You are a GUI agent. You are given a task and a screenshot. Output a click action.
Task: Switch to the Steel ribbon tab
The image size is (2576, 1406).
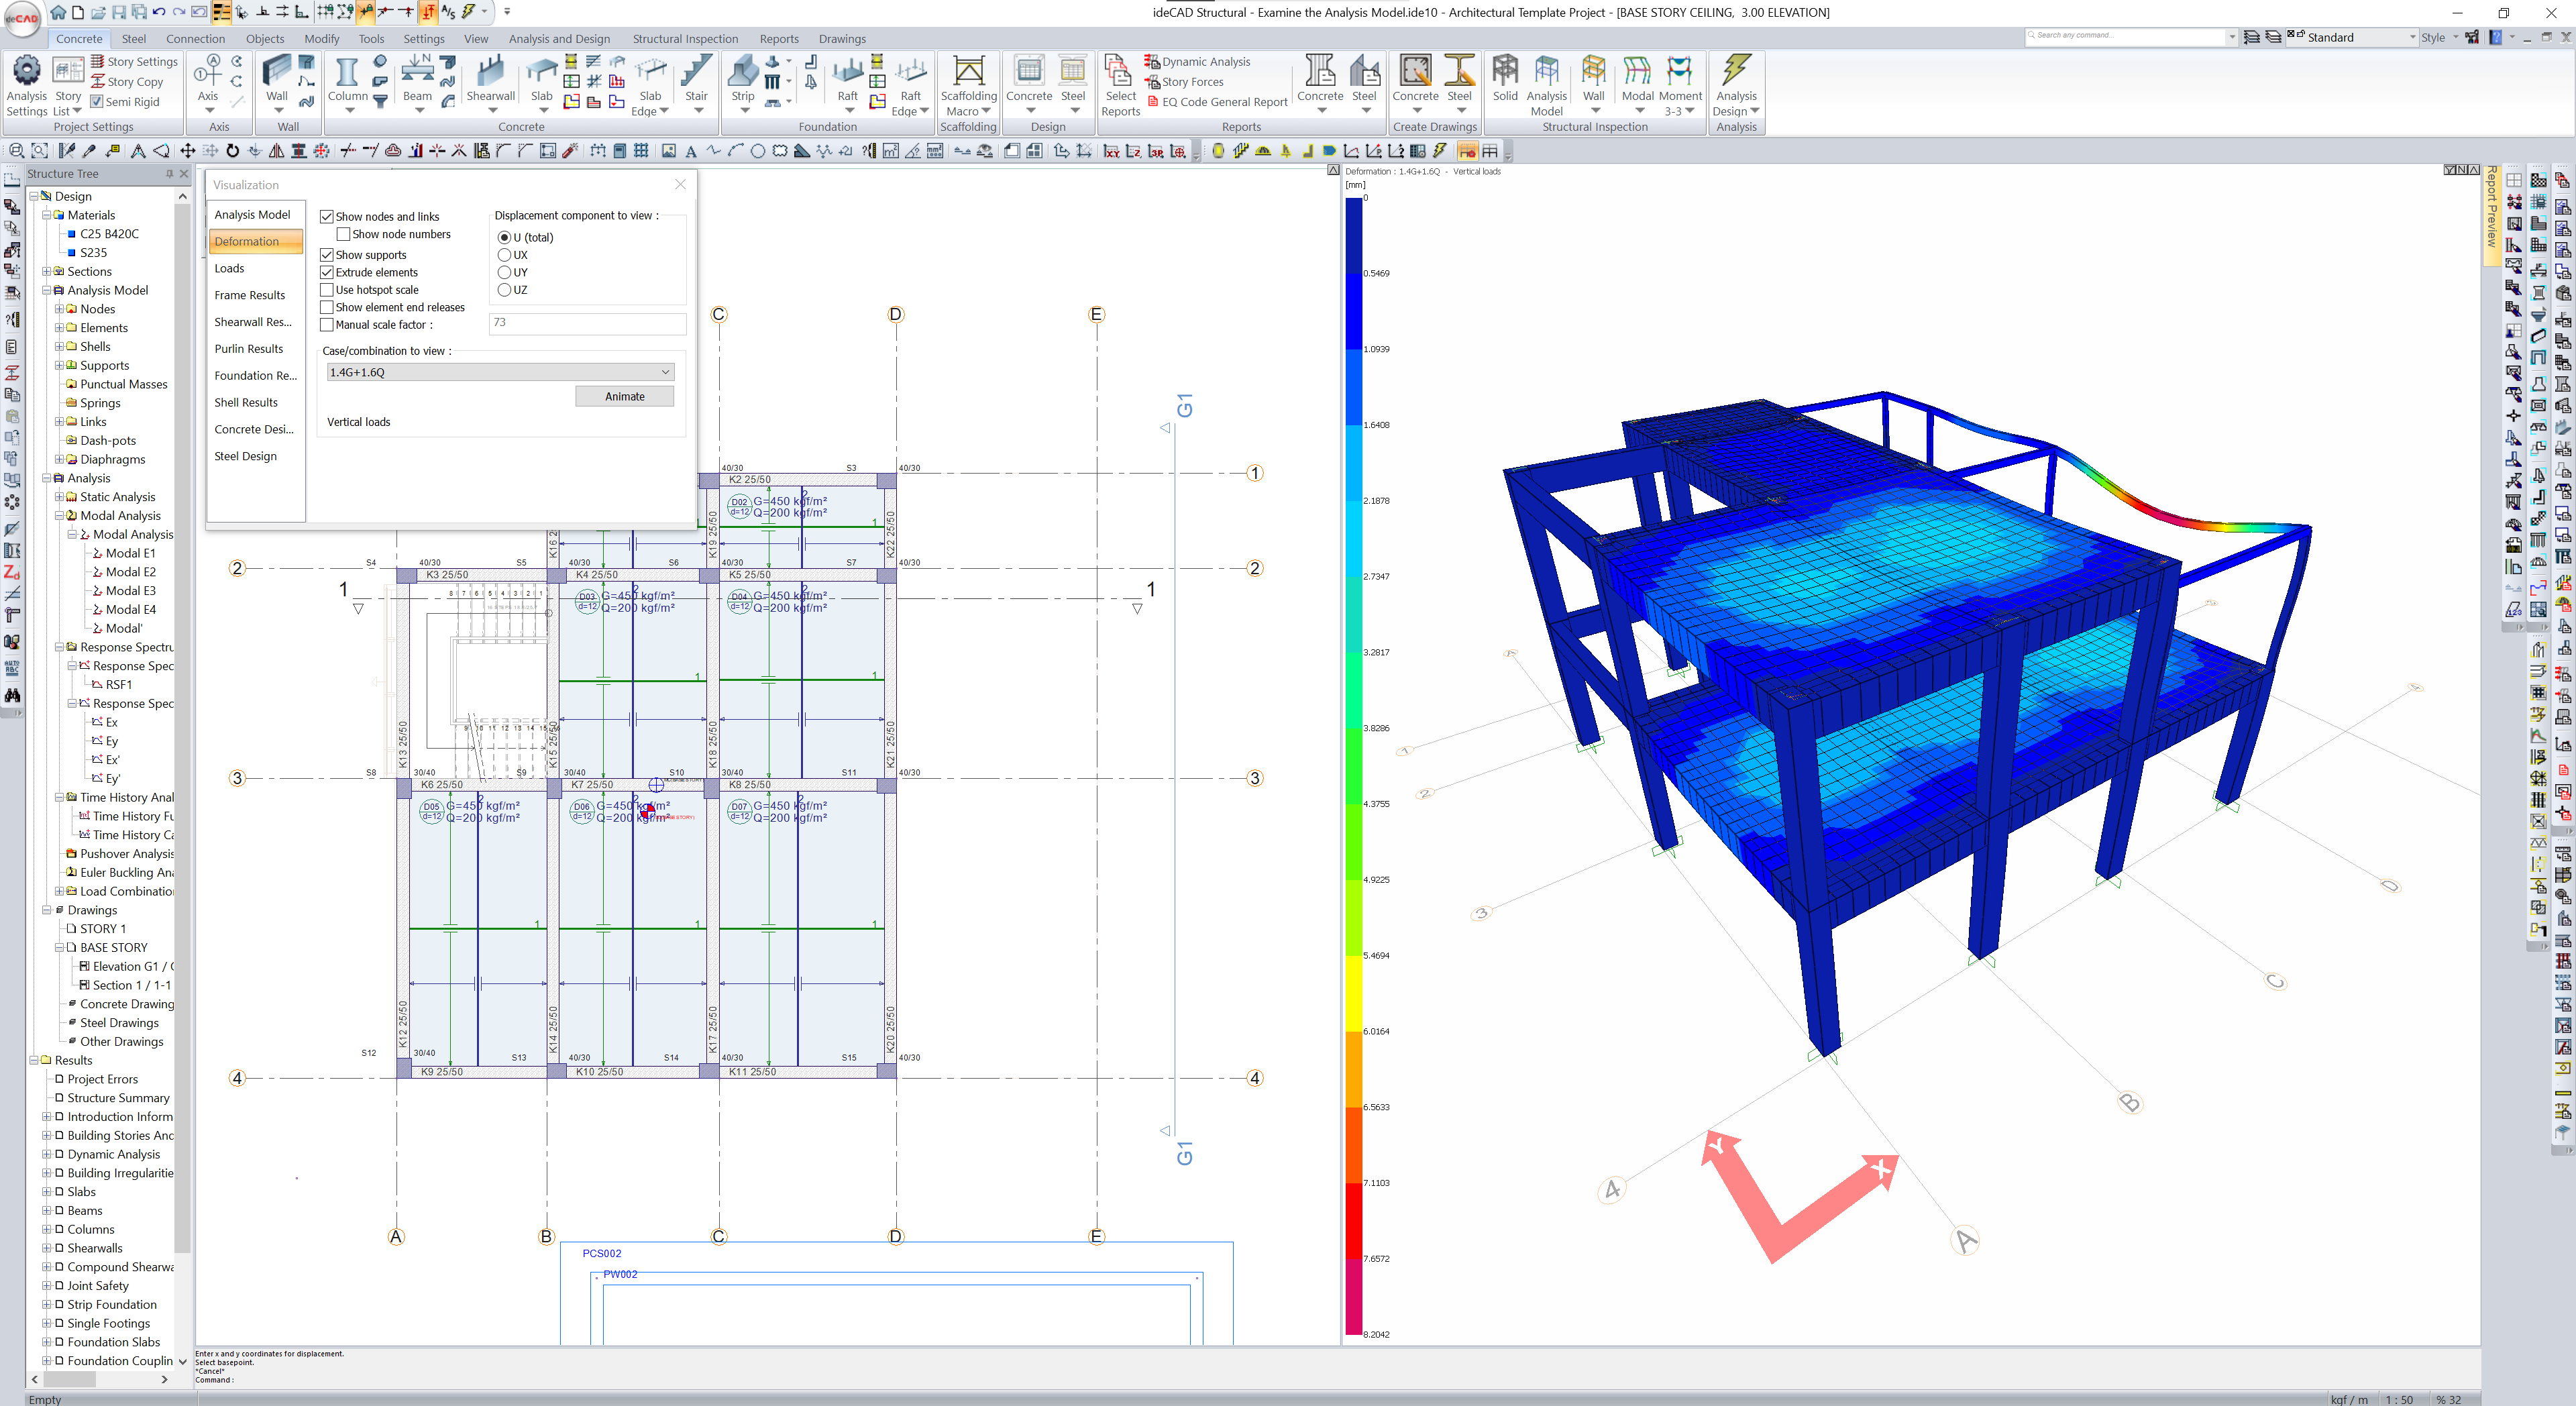coord(133,38)
